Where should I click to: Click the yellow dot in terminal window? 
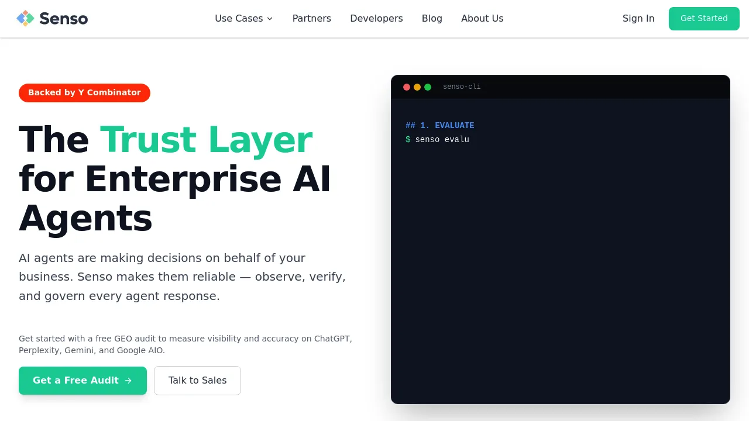[x=417, y=87]
